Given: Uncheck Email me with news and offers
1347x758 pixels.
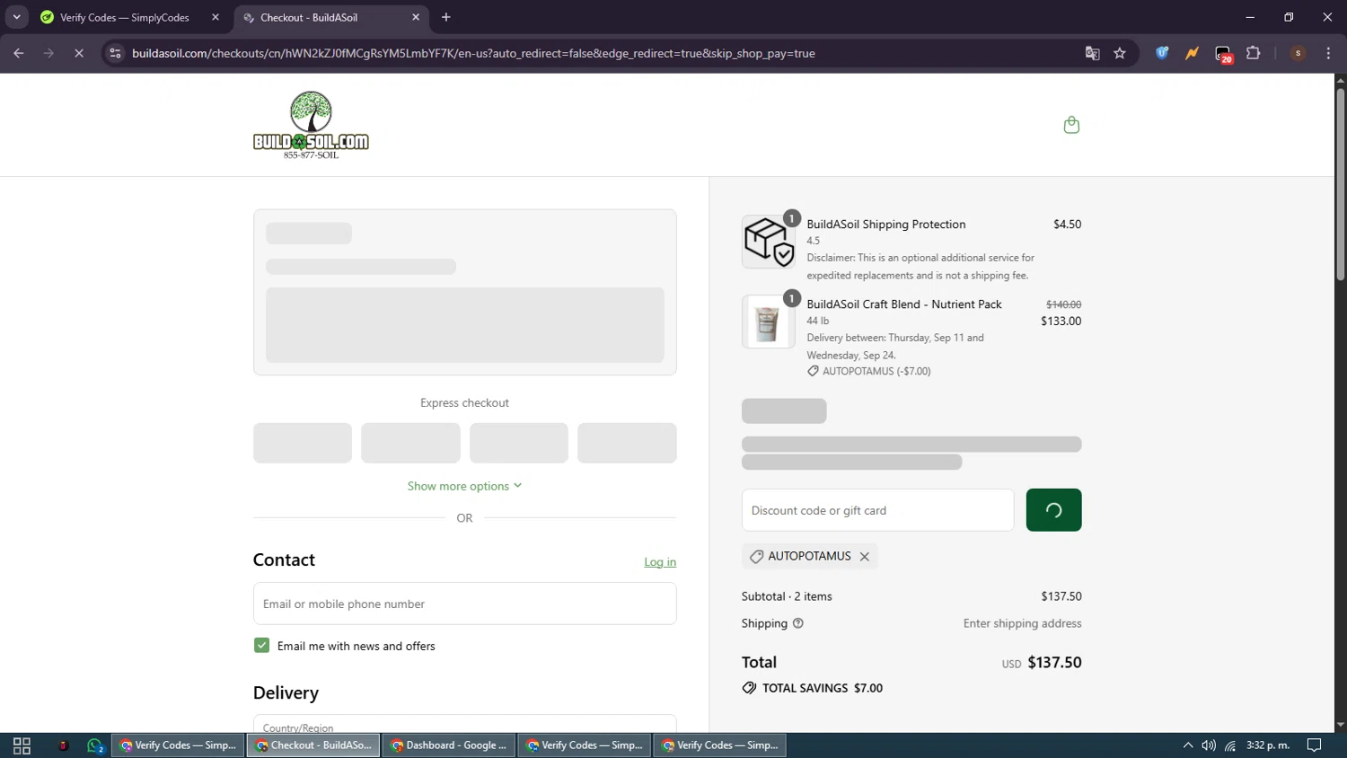Looking at the screenshot, I should (x=261, y=646).
